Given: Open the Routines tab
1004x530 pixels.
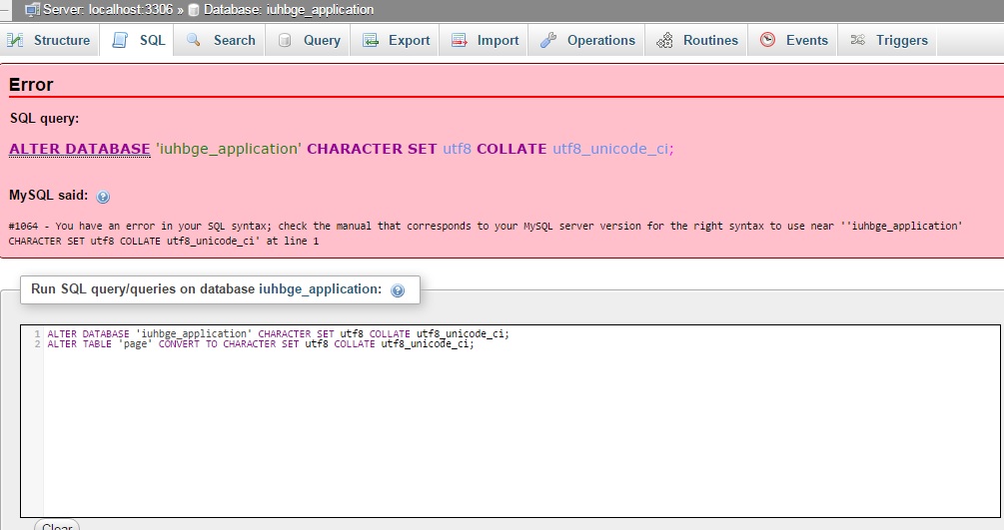Looking at the screenshot, I should (696, 40).
